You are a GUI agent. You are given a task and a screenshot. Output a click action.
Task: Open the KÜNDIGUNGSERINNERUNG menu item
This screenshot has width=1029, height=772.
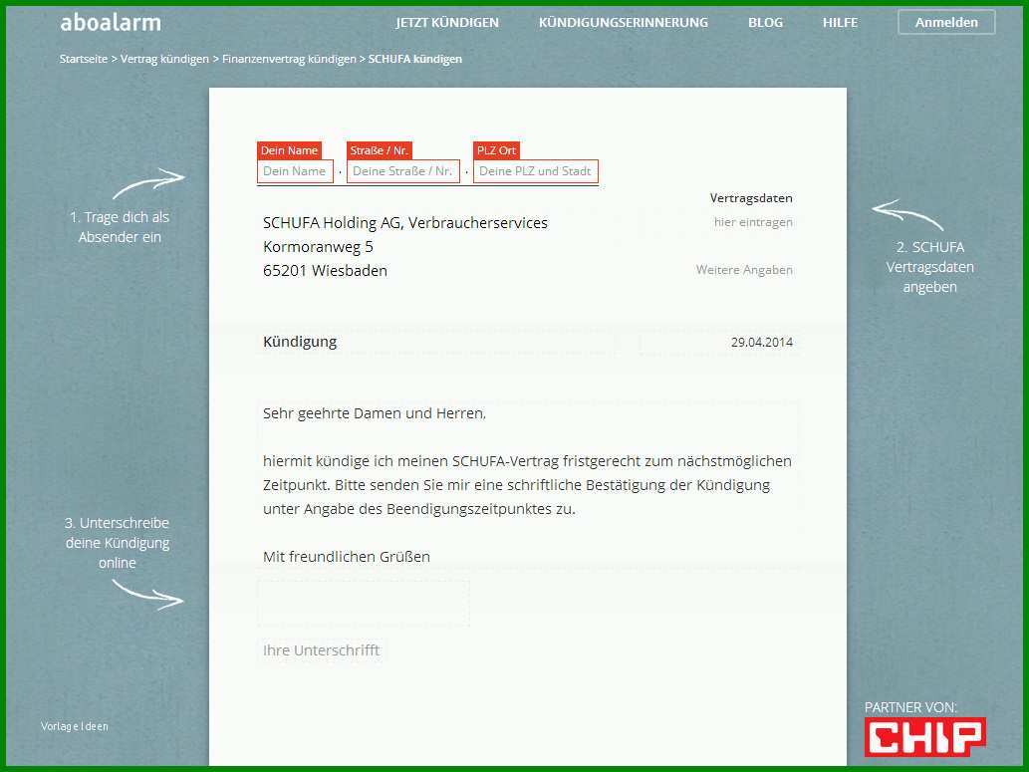(x=623, y=22)
